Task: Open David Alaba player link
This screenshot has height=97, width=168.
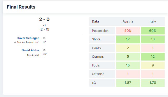Action: tap(30, 50)
